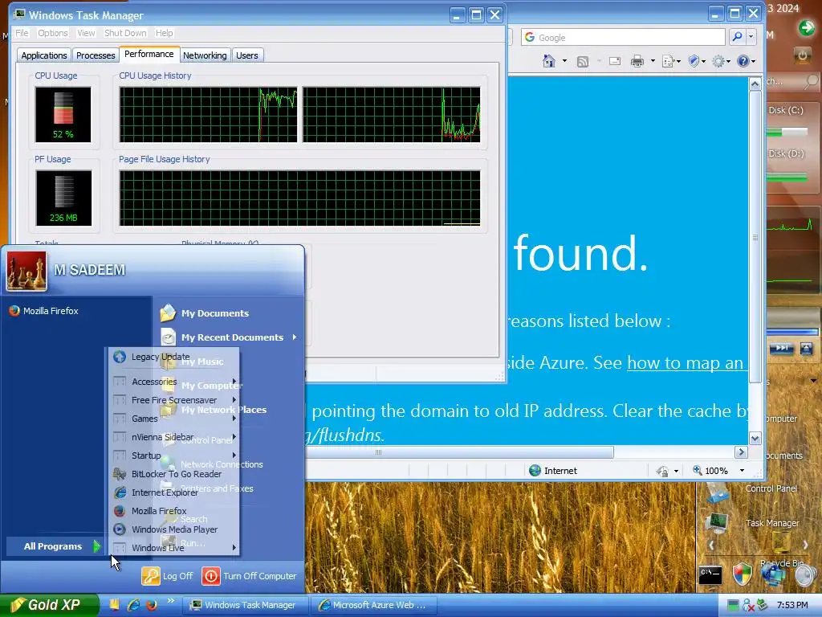The width and height of the screenshot is (822, 617).
Task: Click the search magnifier button
Action: coord(737,37)
